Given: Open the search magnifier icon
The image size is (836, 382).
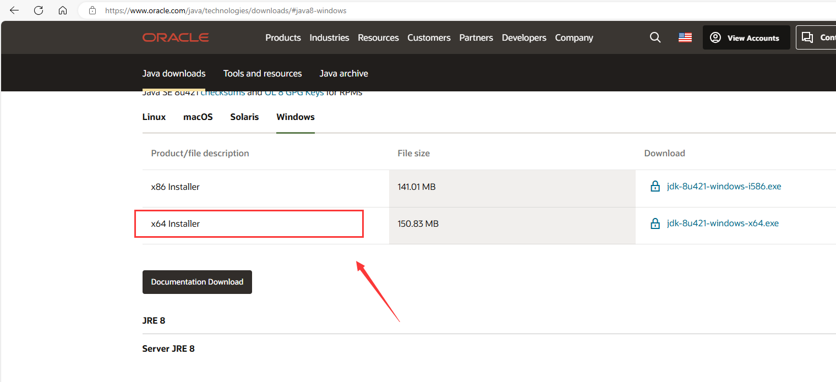Looking at the screenshot, I should pos(655,37).
